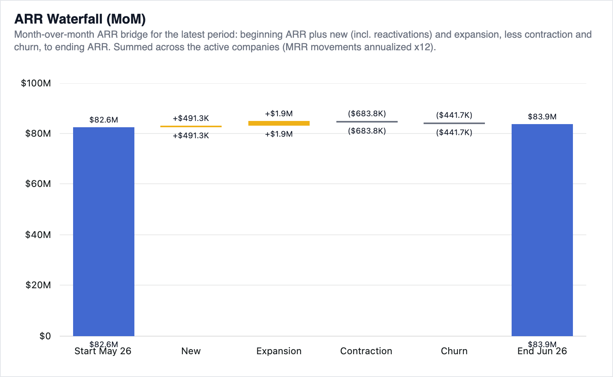The width and height of the screenshot is (613, 377).
Task: Click the $40M y-axis label
Action: (x=38, y=235)
